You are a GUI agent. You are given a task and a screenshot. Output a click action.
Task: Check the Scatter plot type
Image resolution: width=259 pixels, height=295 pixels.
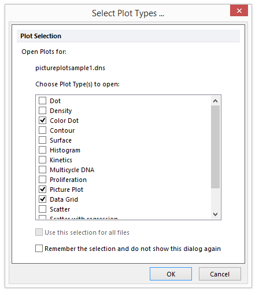tap(43, 209)
